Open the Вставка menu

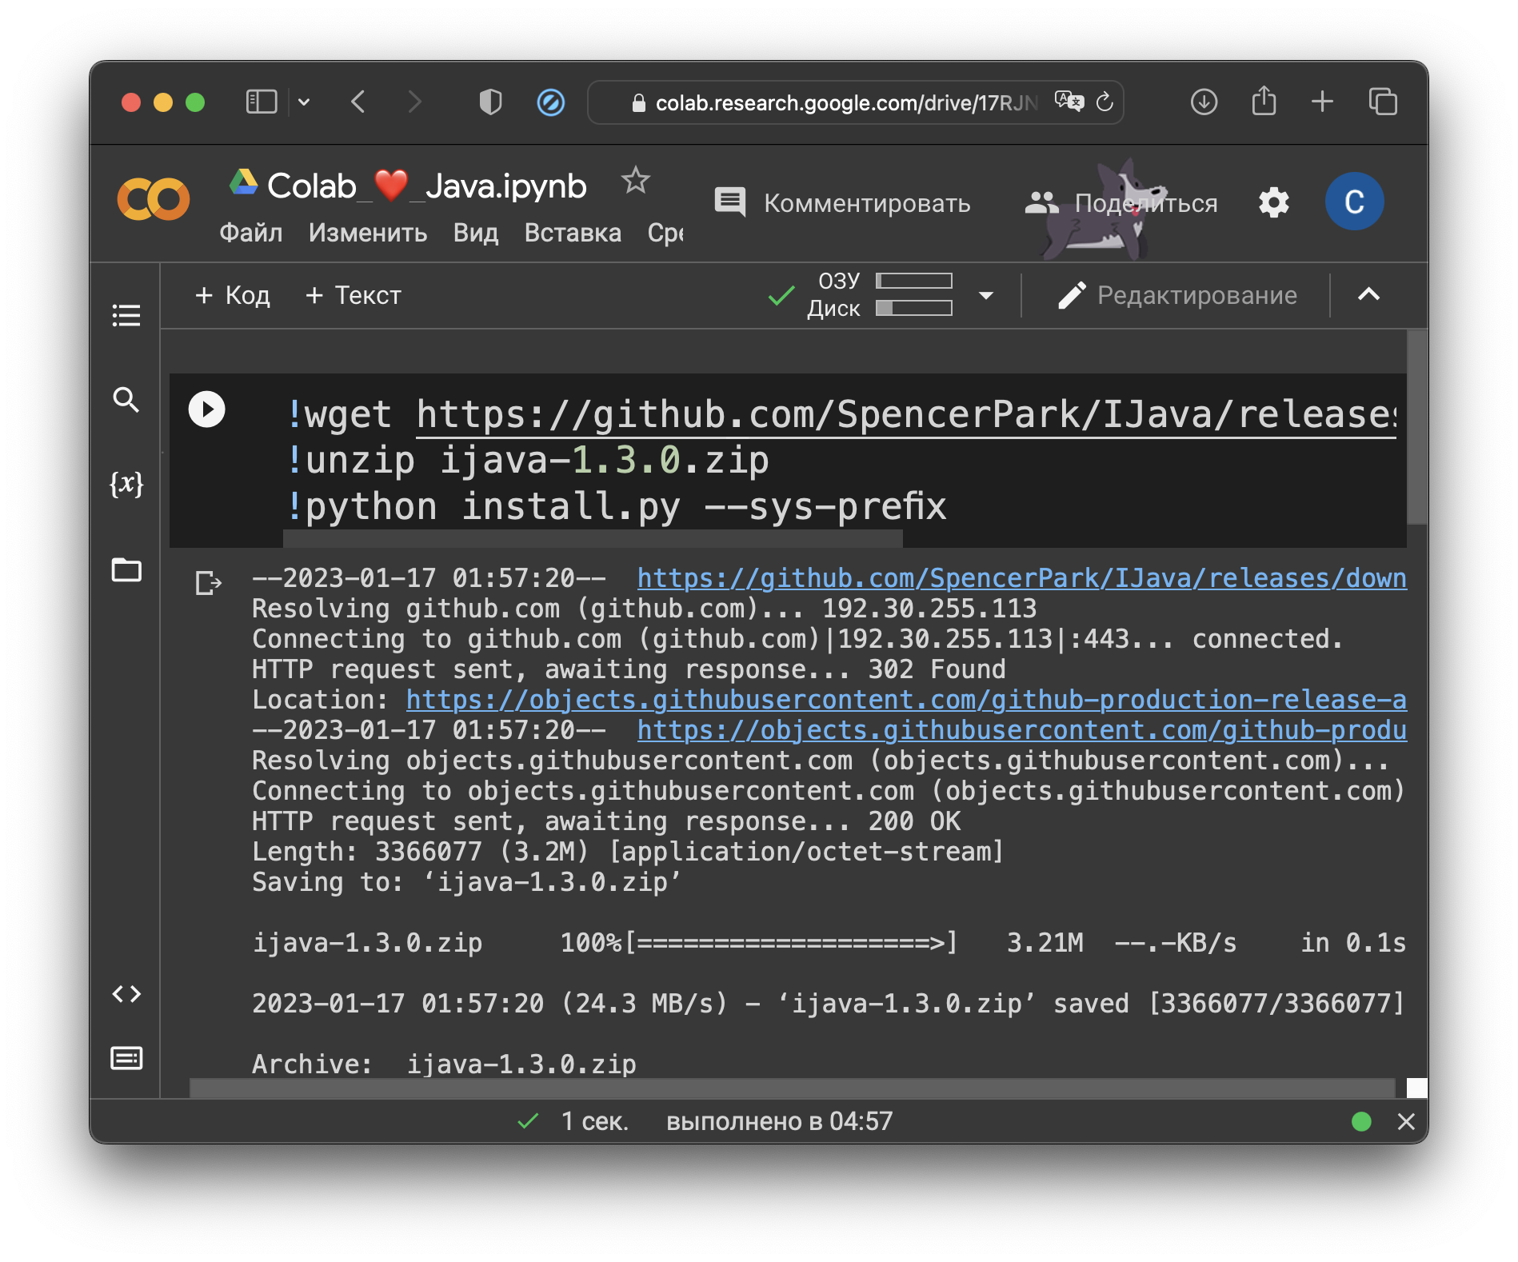click(x=573, y=233)
